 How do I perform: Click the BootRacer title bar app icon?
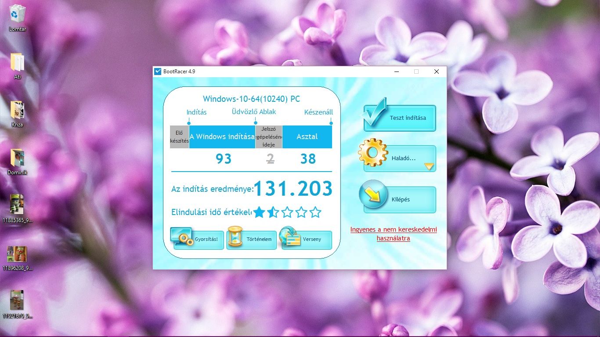[158, 72]
